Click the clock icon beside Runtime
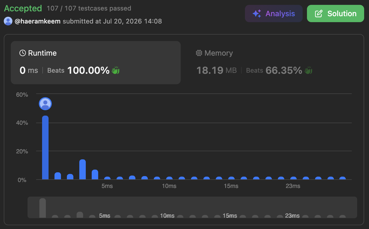369x229 pixels. pos(23,53)
